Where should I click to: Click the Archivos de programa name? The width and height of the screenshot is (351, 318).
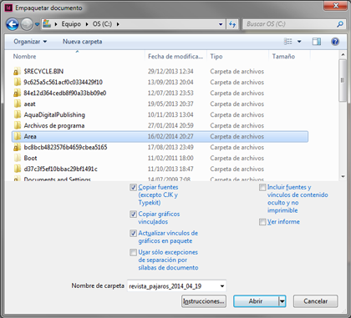click(x=54, y=126)
